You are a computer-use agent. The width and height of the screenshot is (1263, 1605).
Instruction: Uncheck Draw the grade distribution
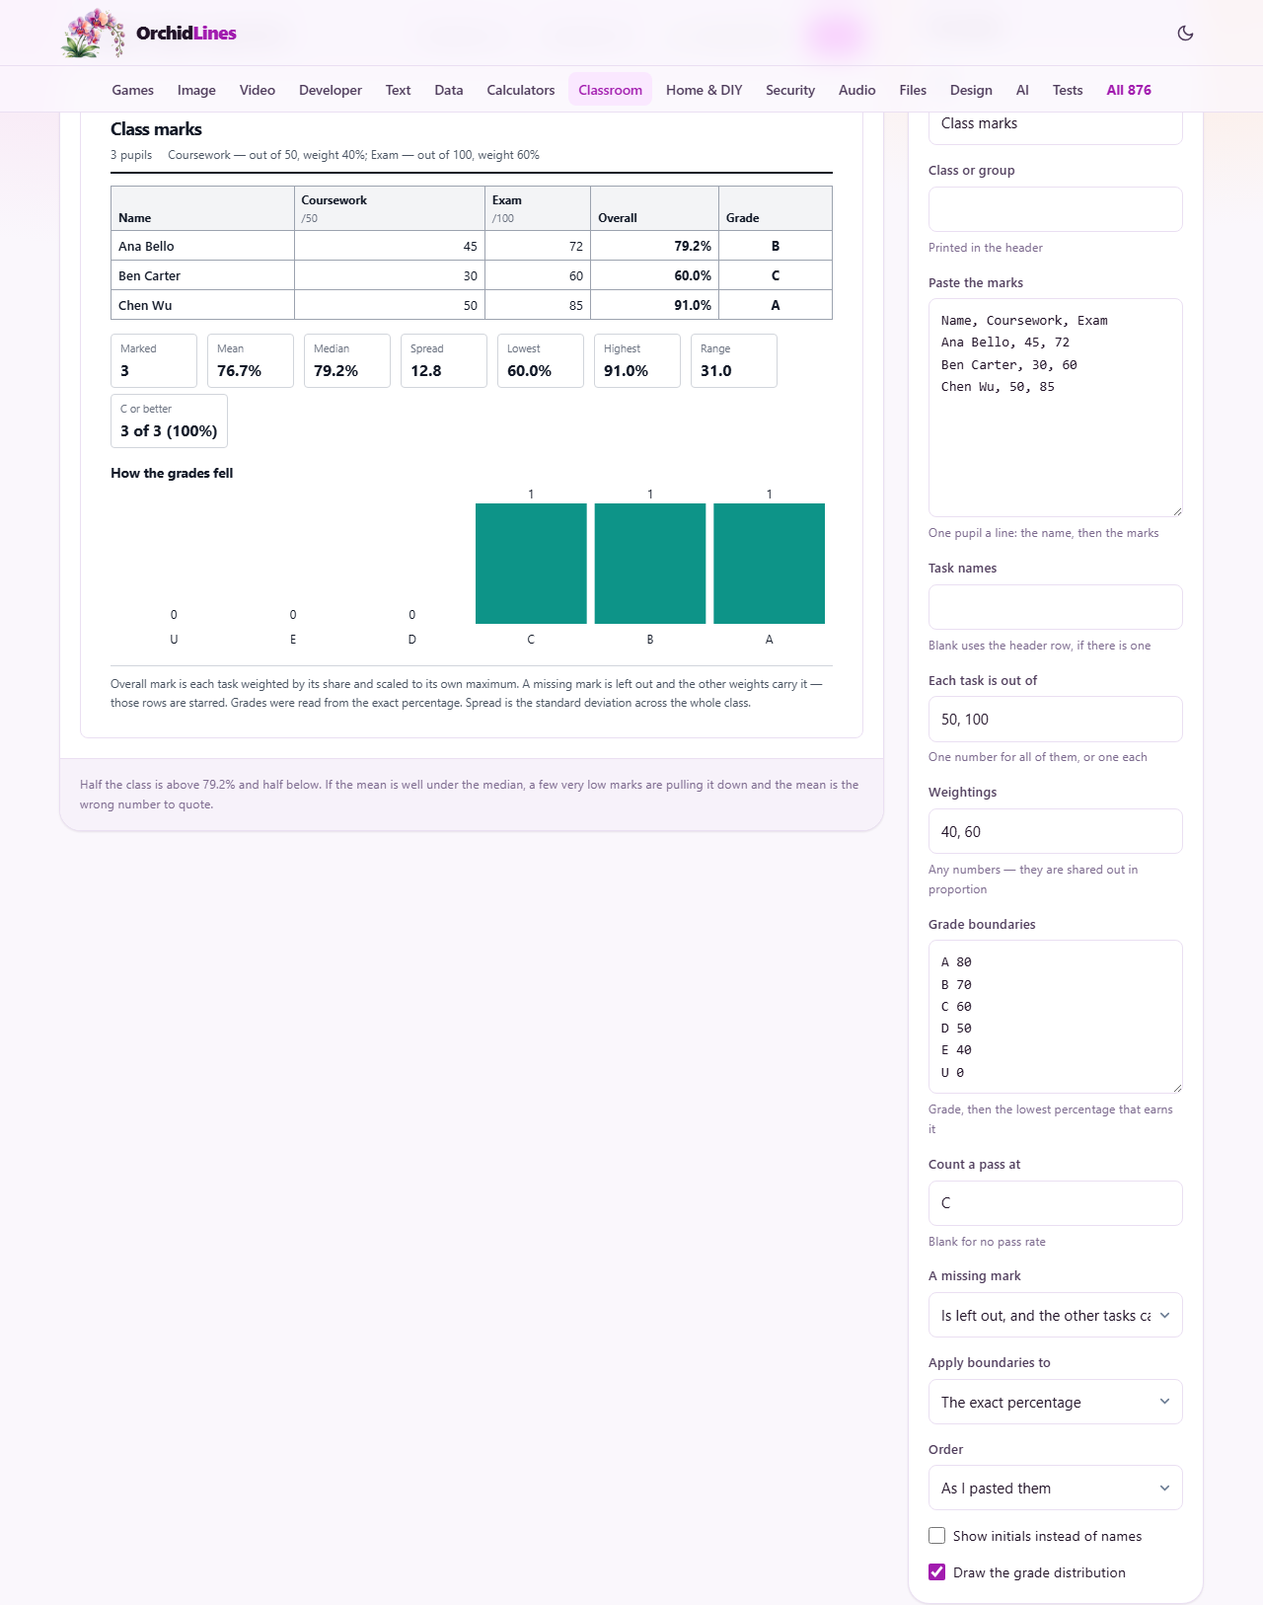(x=937, y=1572)
